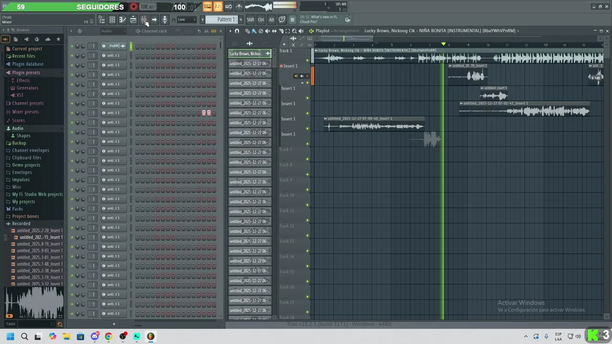The width and height of the screenshot is (612, 344).
Task: Click the microphone recording icon
Action: coord(164,20)
